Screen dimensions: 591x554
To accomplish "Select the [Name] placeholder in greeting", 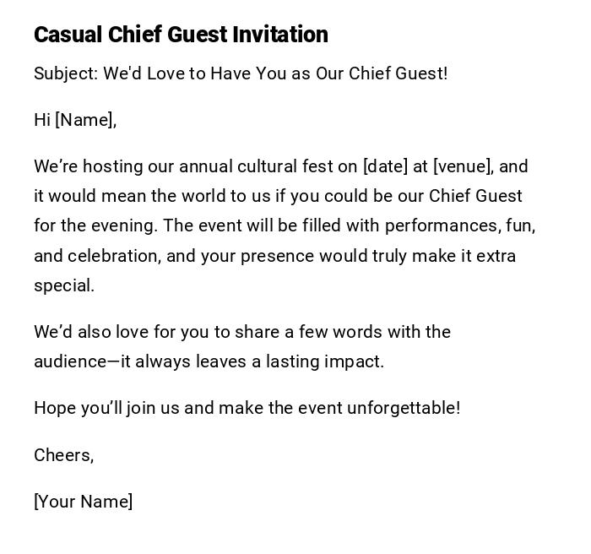I will [85, 120].
